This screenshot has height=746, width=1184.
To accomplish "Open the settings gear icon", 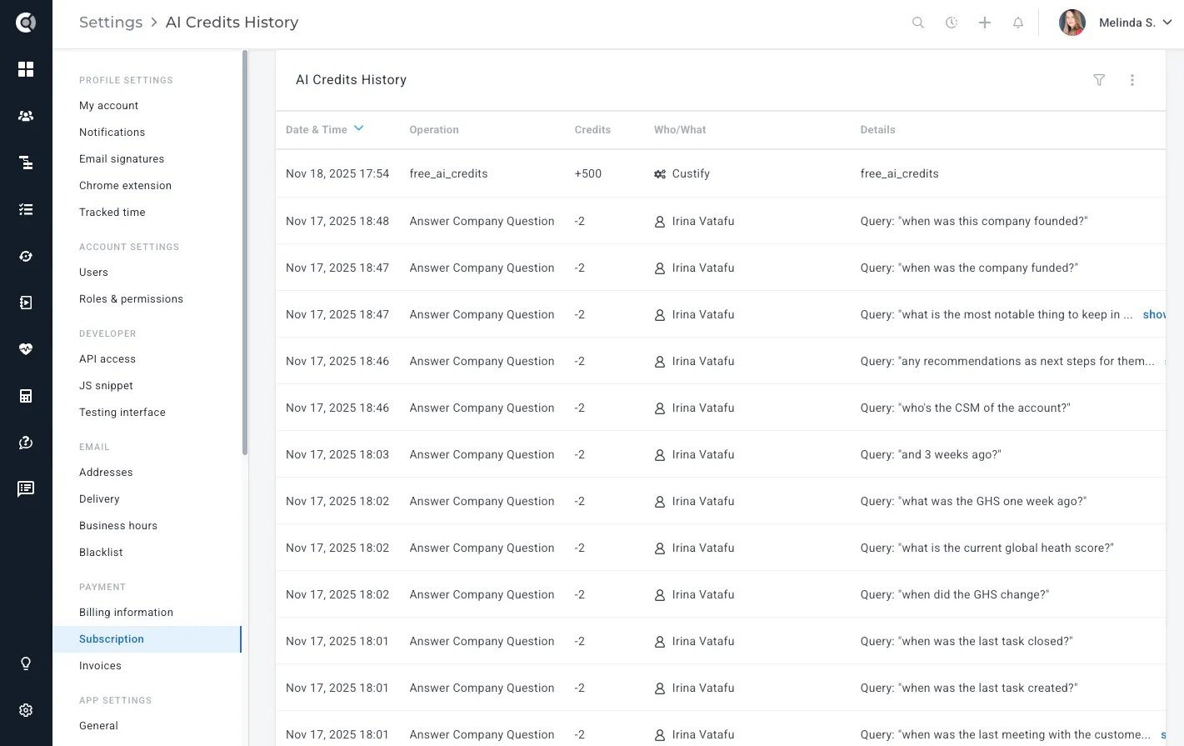I will pyautogui.click(x=26, y=710).
